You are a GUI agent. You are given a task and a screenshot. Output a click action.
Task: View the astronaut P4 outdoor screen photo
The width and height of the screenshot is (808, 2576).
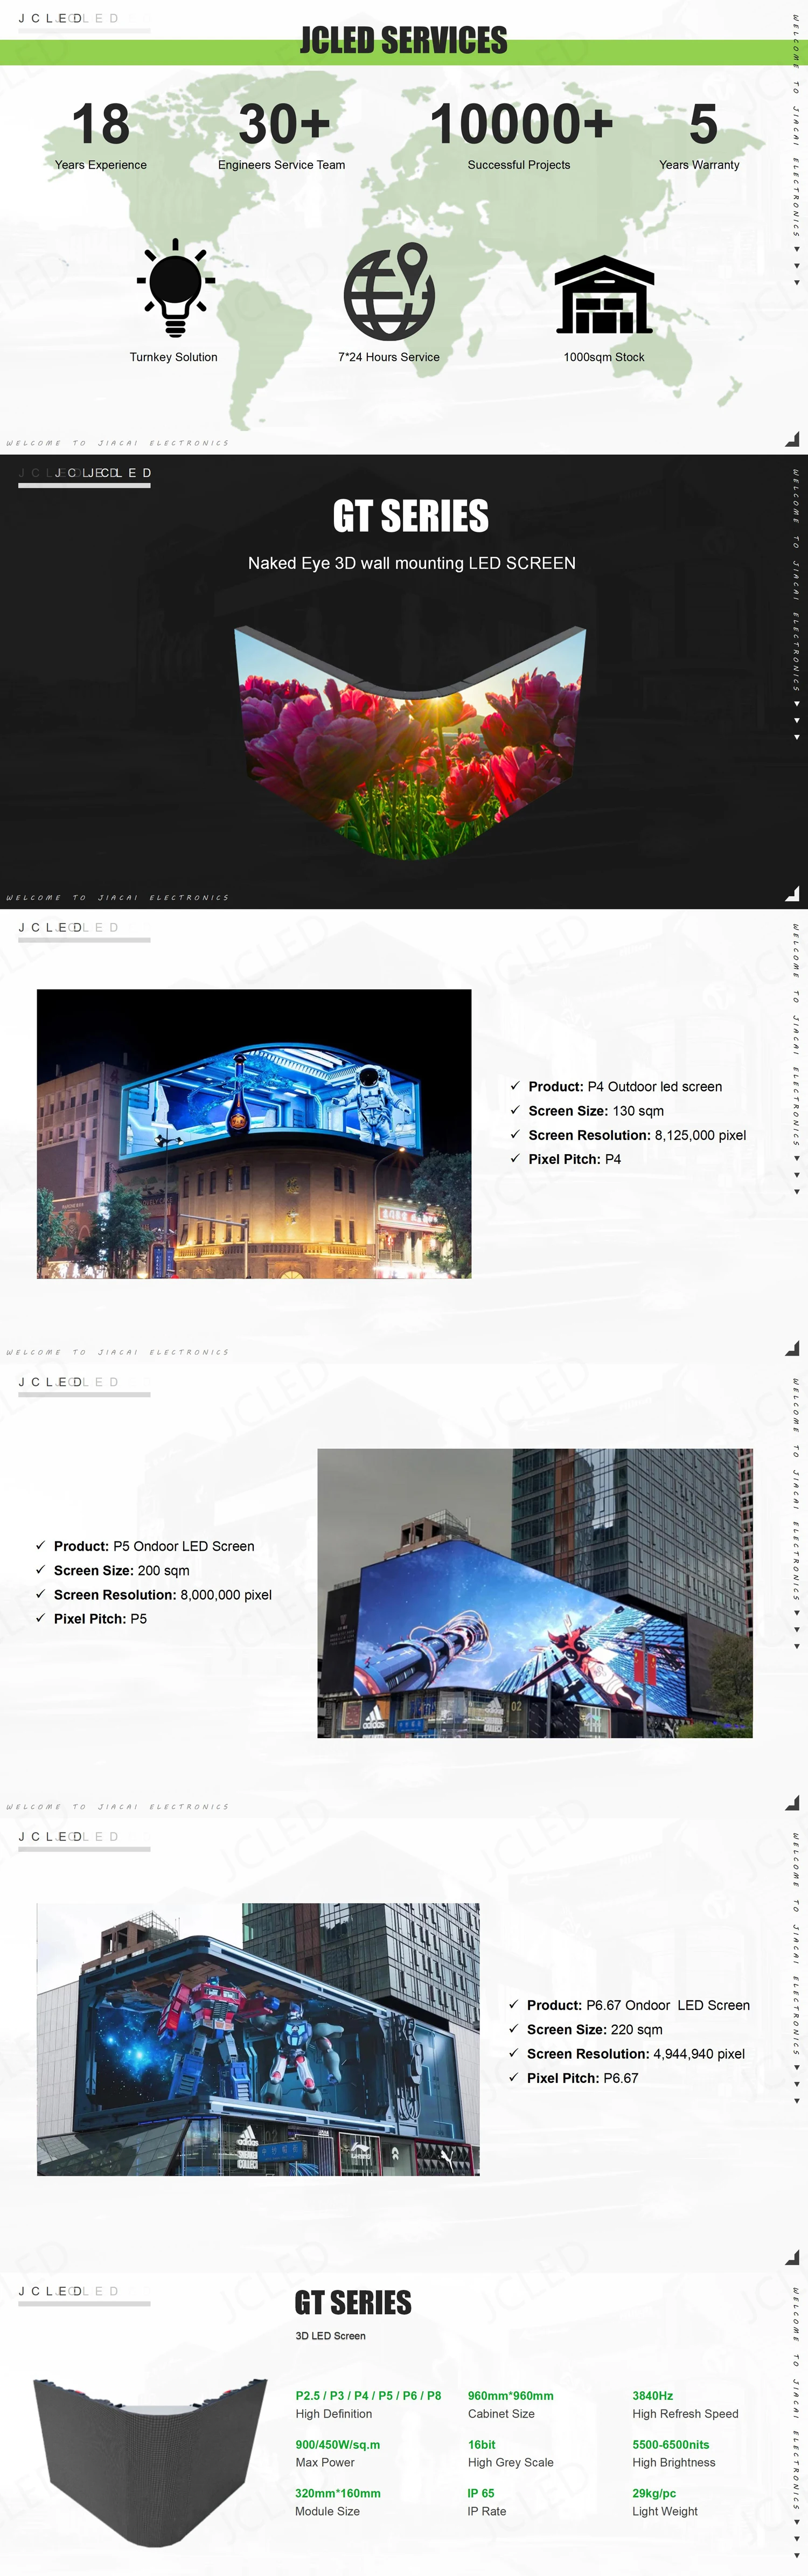[x=254, y=1133]
